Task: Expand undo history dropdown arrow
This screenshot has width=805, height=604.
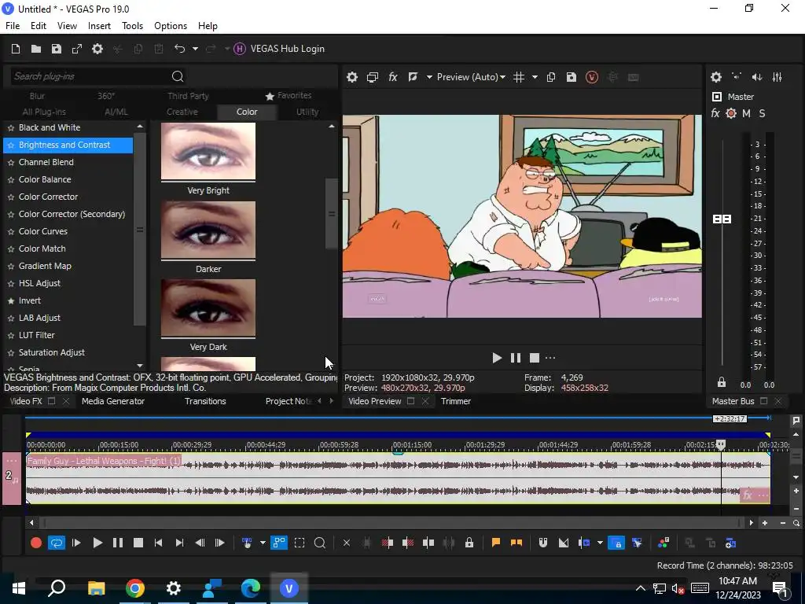Action: [195, 49]
